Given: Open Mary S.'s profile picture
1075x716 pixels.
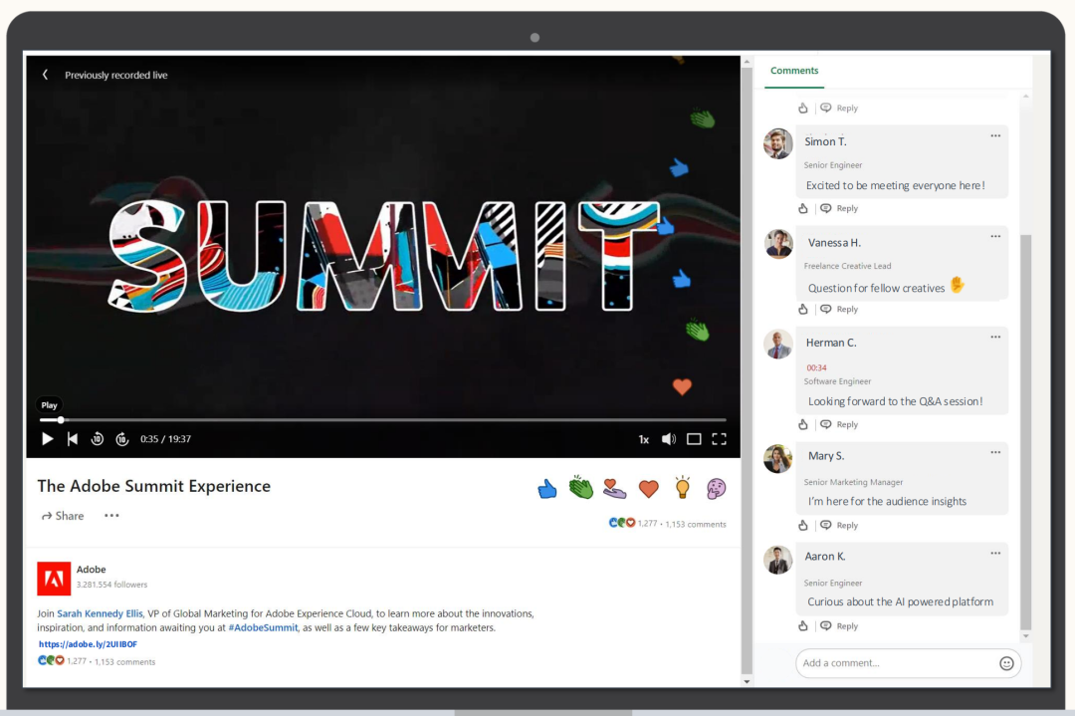Looking at the screenshot, I should coord(778,459).
